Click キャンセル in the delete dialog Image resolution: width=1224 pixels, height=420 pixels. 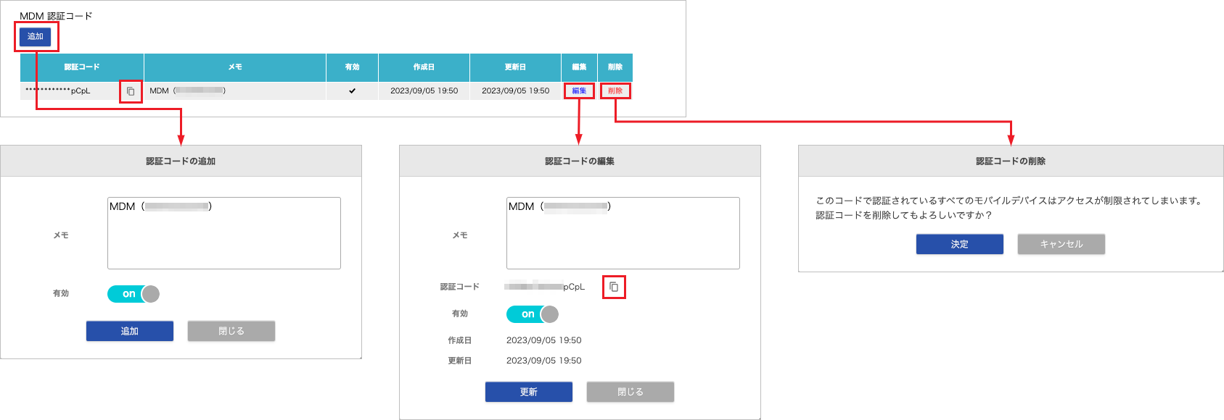coord(1061,244)
